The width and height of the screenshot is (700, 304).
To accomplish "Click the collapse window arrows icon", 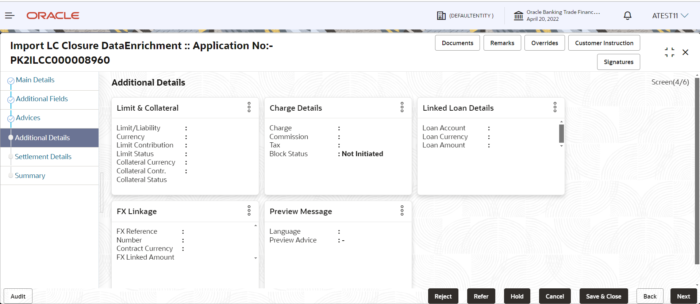I will [669, 52].
